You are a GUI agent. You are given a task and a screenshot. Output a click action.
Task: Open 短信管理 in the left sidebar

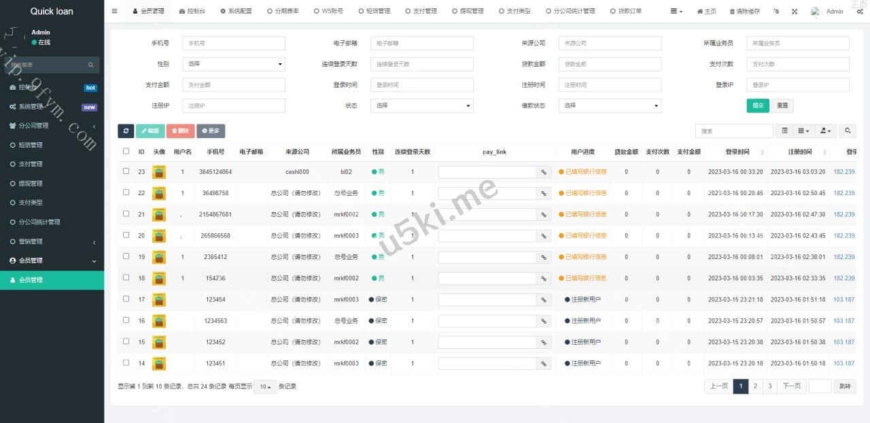31,145
